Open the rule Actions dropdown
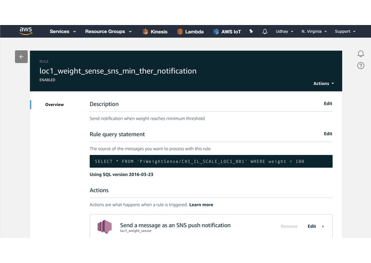 click(x=323, y=84)
